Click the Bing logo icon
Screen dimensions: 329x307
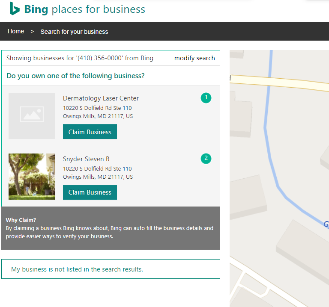pos(15,9)
